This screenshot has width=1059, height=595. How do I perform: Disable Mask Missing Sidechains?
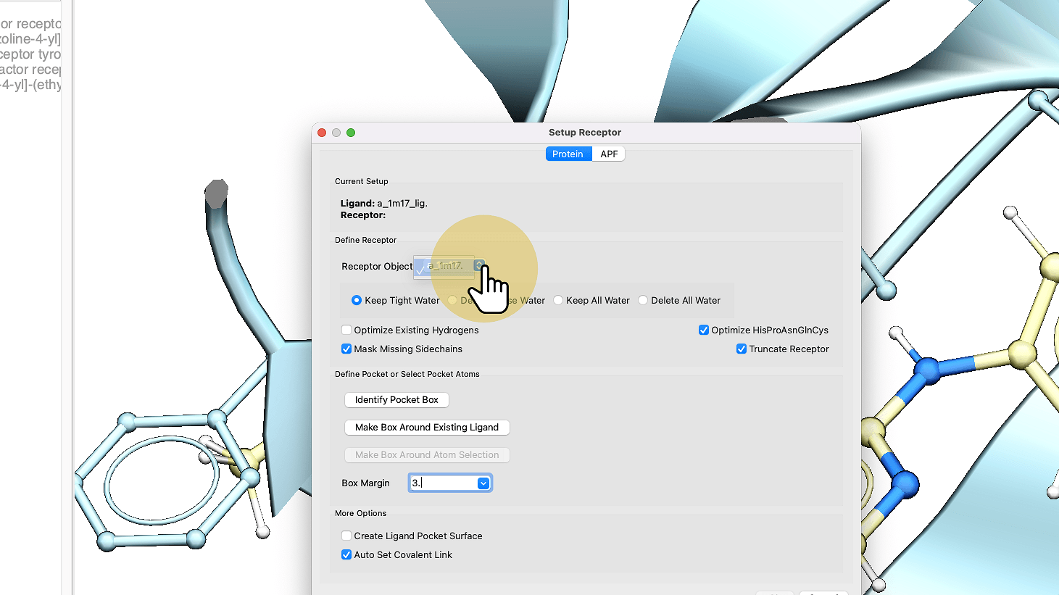[346, 349]
